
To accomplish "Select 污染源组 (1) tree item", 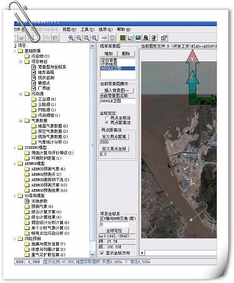I will [49, 115].
